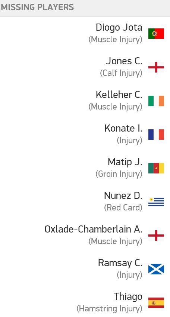Open Diogo Jota player profile

(119, 28)
